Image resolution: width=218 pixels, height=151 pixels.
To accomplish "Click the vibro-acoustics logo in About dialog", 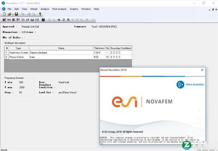I will [x=190, y=84].
